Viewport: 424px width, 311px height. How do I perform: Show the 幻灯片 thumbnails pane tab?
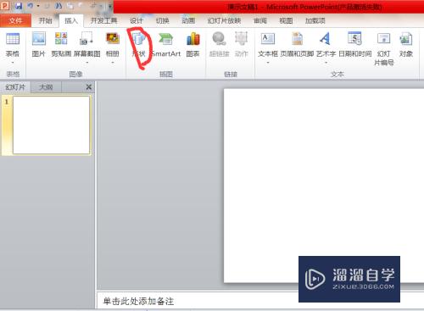tap(15, 87)
